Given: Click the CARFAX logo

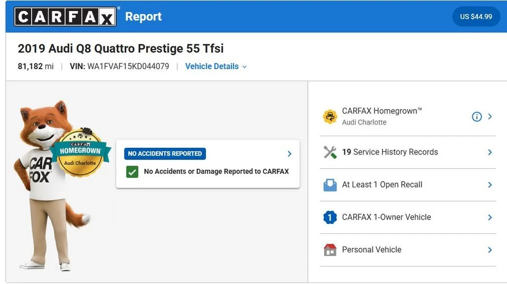Looking at the screenshot, I should click(65, 16).
